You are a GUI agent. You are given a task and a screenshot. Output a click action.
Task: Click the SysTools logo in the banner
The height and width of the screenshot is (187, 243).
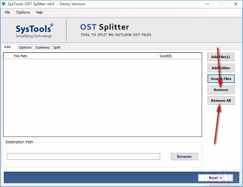tap(34, 30)
